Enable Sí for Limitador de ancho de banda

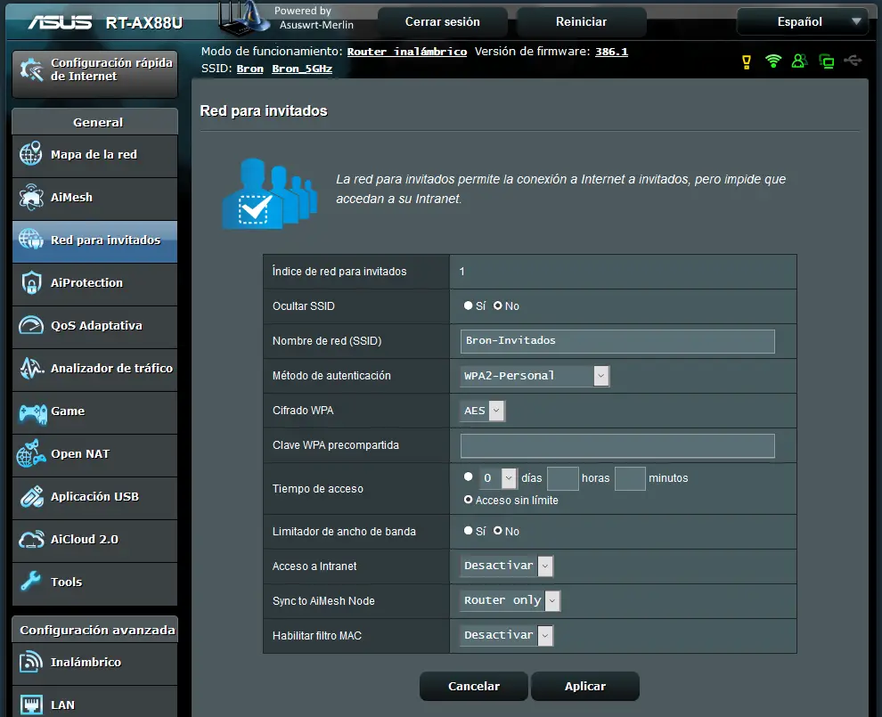[x=468, y=530]
